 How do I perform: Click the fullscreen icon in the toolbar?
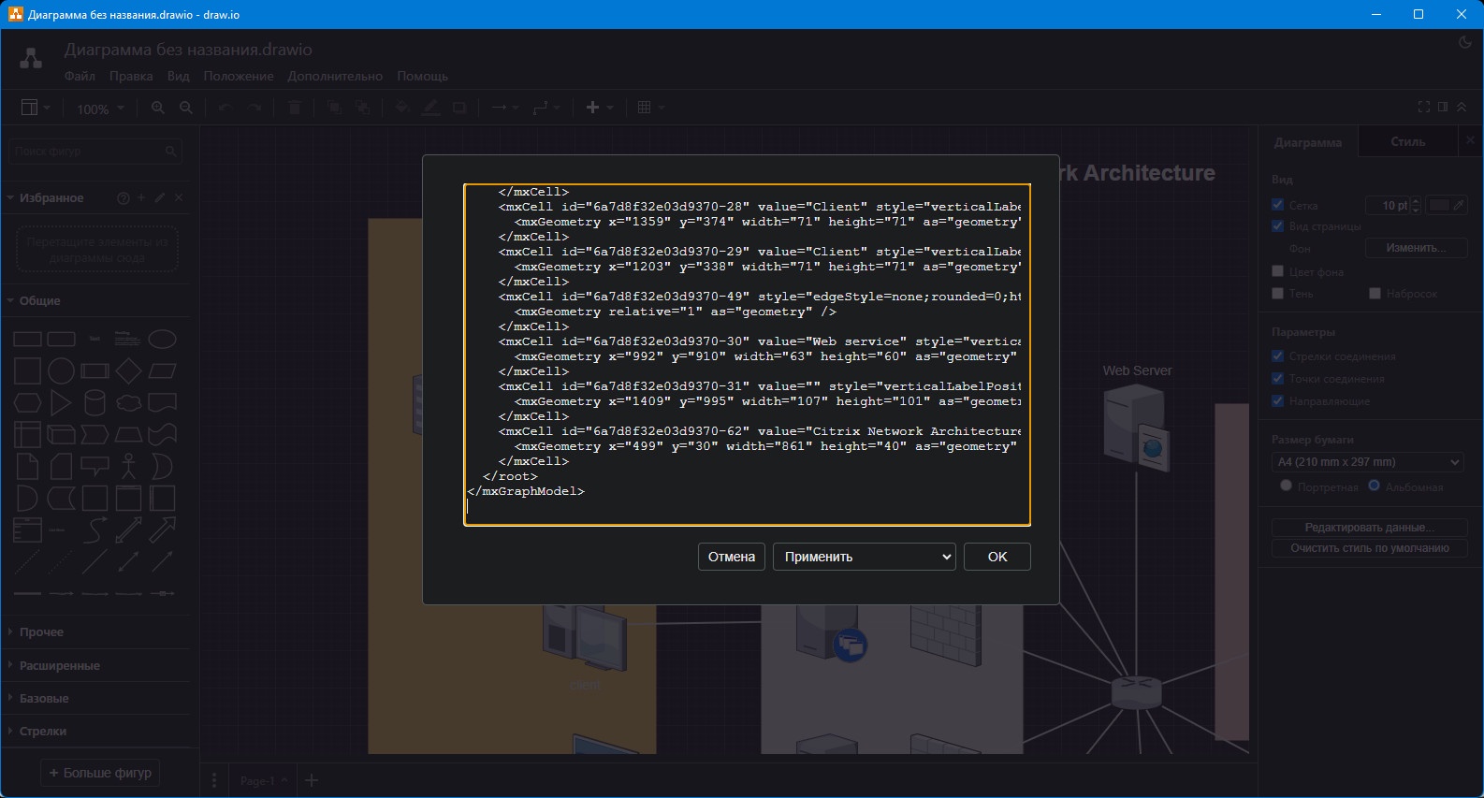[x=1424, y=108]
